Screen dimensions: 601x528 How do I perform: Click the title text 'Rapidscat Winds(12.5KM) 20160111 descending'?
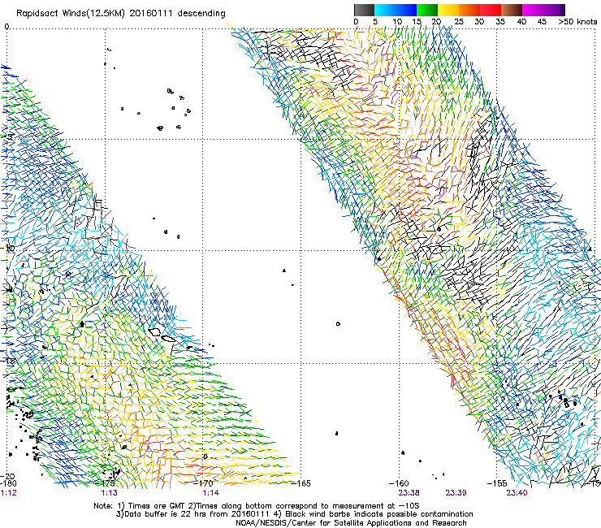(x=121, y=13)
